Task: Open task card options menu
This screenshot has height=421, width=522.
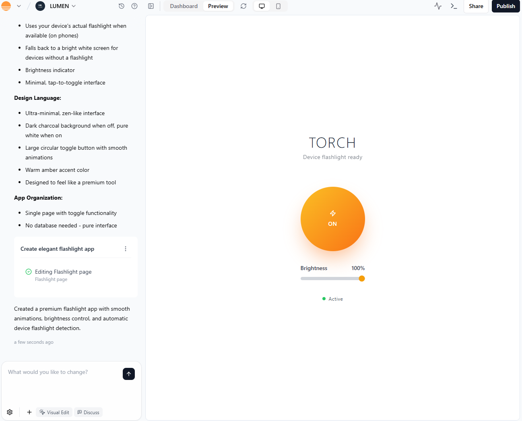Action: 125,249
